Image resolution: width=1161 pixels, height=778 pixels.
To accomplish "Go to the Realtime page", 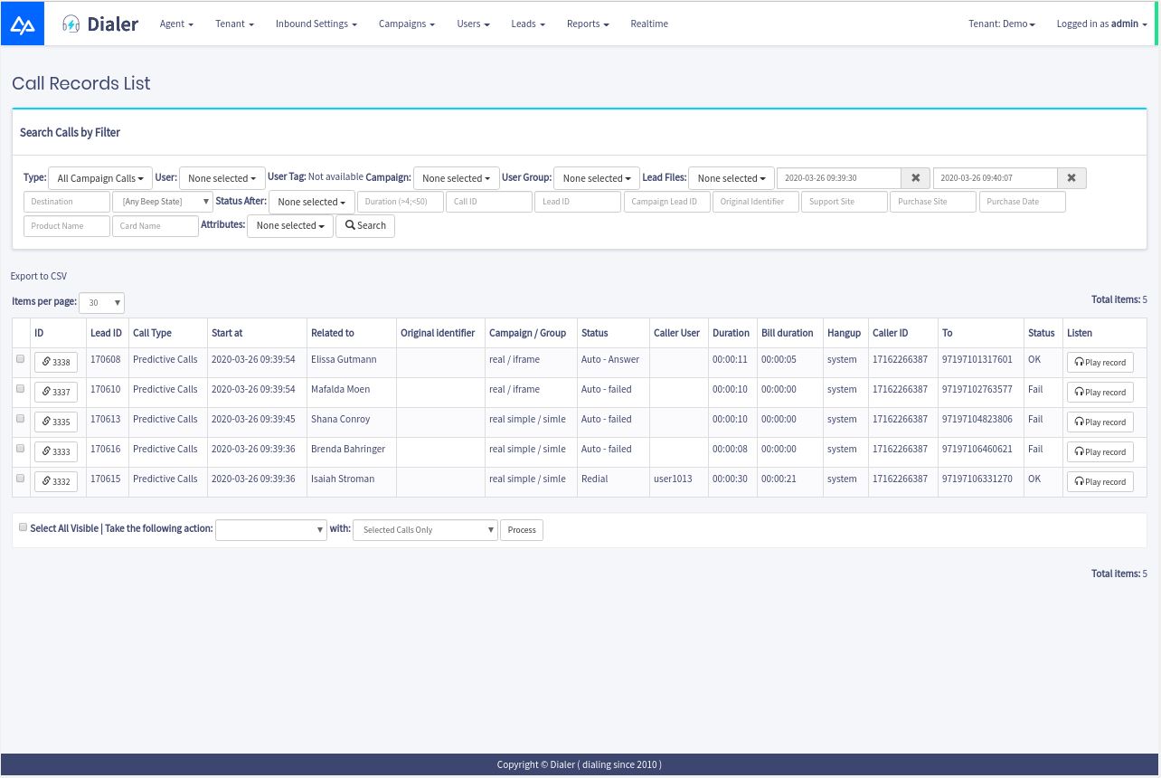I will (x=649, y=24).
